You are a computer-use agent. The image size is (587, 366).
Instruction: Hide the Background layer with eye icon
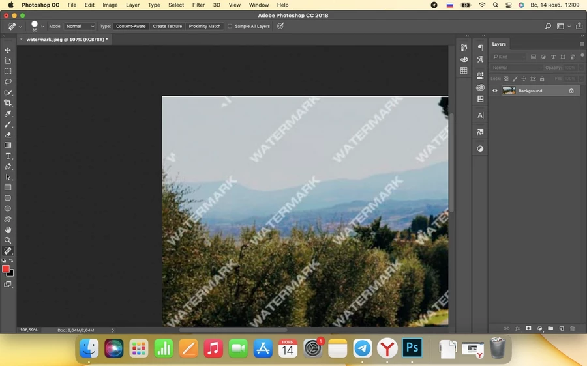click(x=495, y=91)
